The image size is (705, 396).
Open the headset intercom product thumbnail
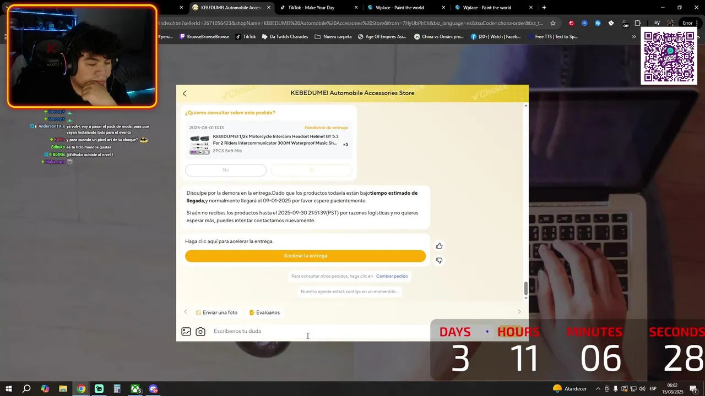tap(199, 145)
